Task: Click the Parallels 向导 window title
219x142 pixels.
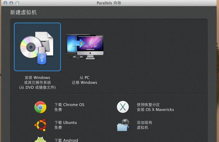Action: click(x=109, y=3)
